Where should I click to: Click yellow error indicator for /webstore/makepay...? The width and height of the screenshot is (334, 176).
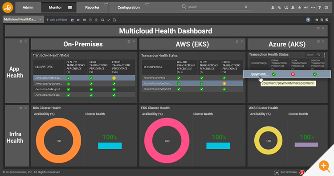(x=114, y=78)
